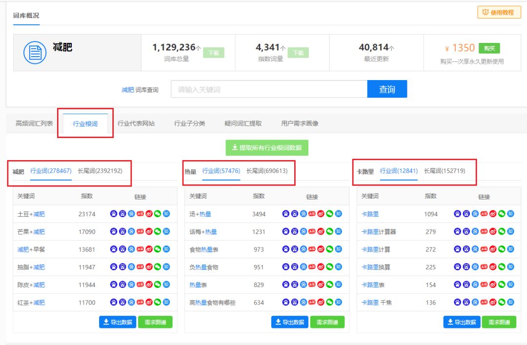Click the 1,129,236 词库总量 figure

(x=174, y=47)
